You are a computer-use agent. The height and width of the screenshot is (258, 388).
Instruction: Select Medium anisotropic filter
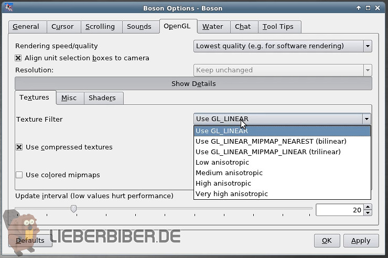[282, 173]
